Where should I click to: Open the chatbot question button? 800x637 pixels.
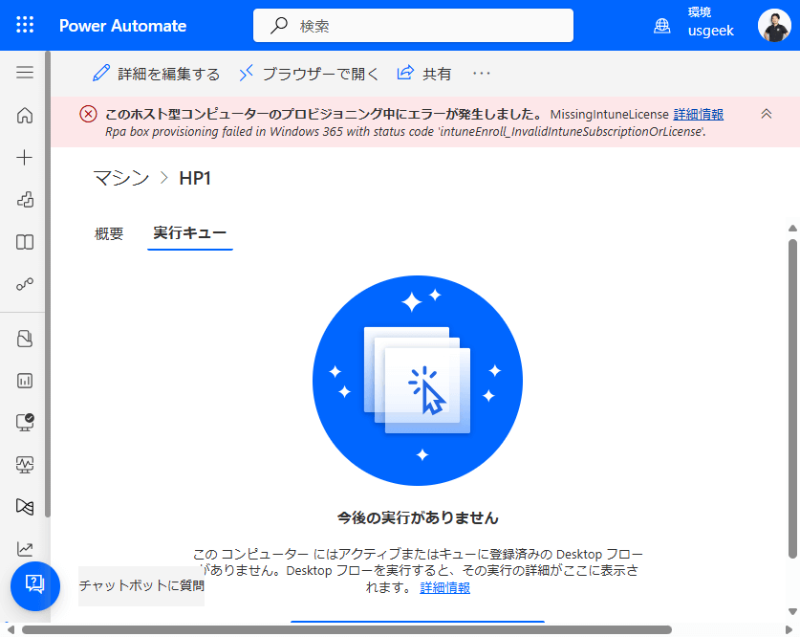tap(35, 585)
